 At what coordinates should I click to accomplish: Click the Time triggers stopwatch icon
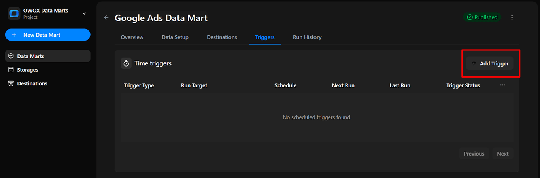tap(126, 63)
